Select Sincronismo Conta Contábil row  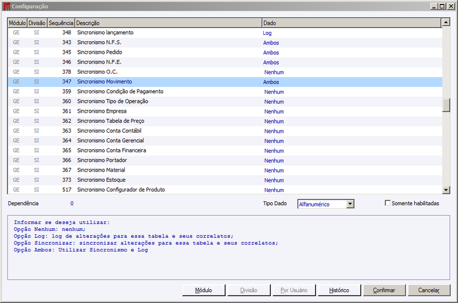click(x=225, y=131)
